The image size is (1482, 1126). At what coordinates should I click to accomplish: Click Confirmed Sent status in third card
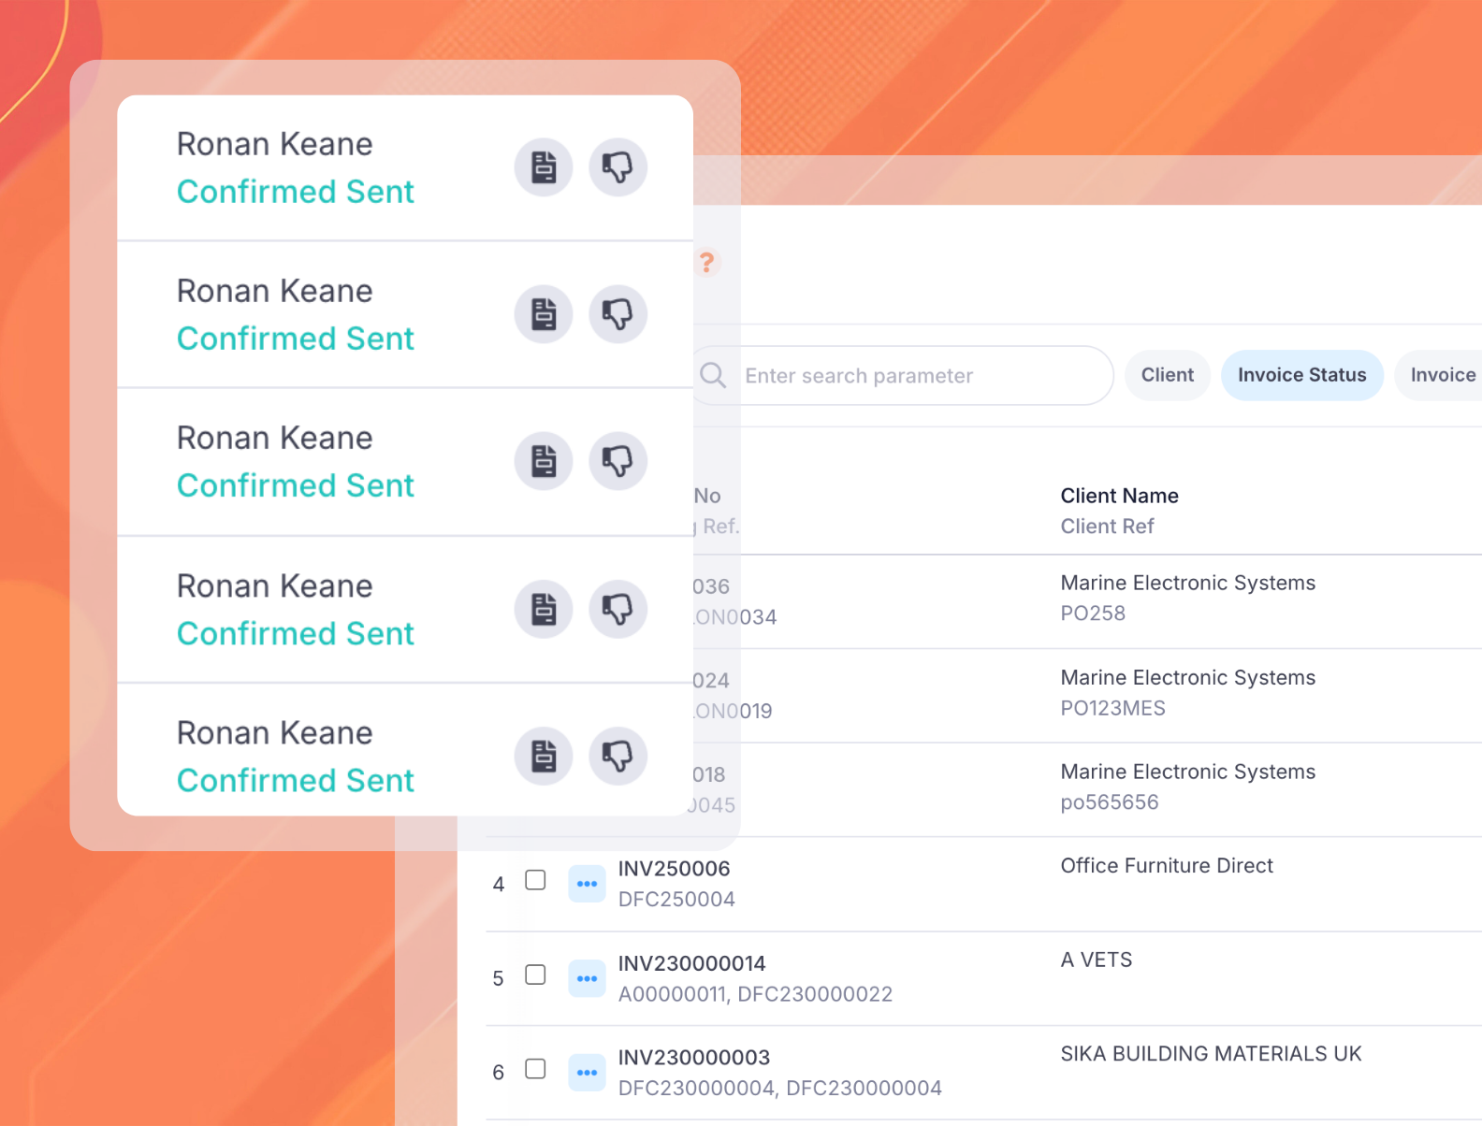pyautogui.click(x=295, y=485)
